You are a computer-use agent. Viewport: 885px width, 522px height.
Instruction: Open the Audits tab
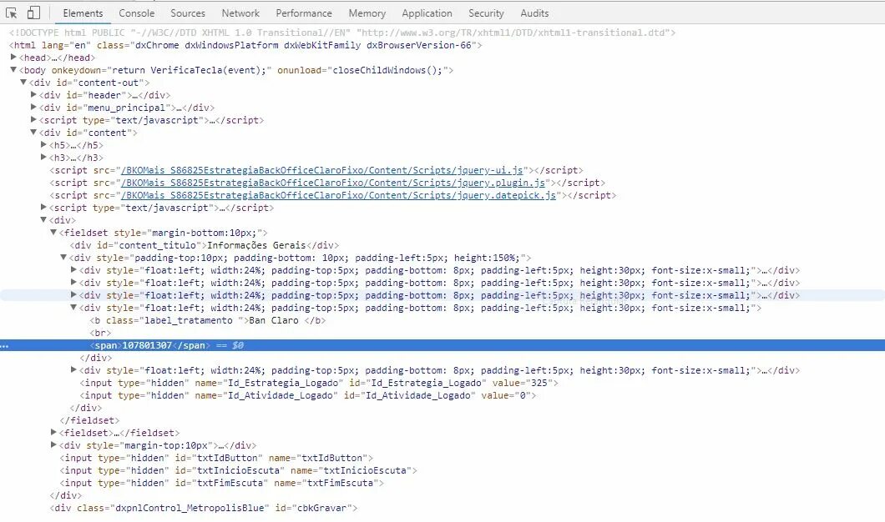click(534, 13)
